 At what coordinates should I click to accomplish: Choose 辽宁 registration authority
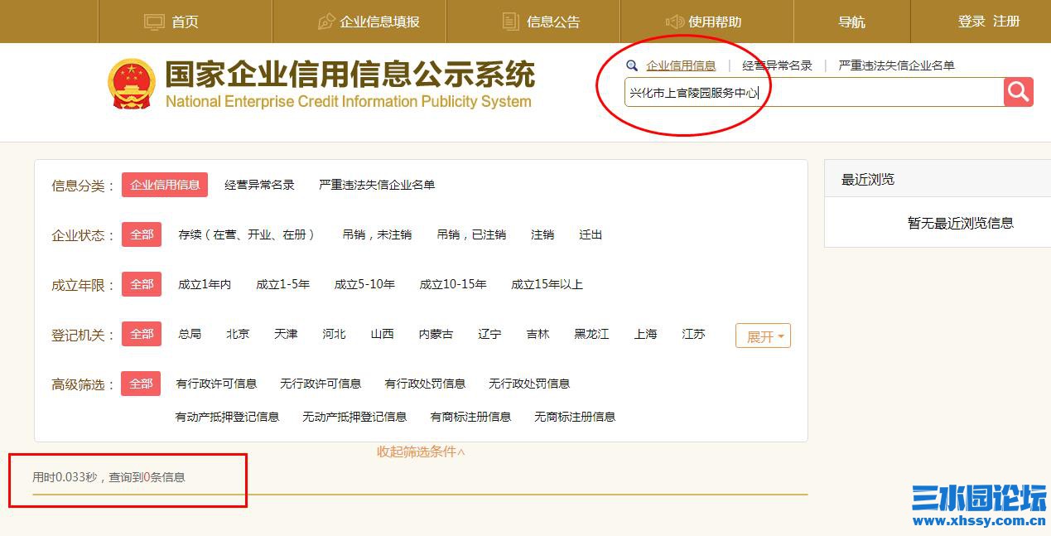click(x=489, y=334)
